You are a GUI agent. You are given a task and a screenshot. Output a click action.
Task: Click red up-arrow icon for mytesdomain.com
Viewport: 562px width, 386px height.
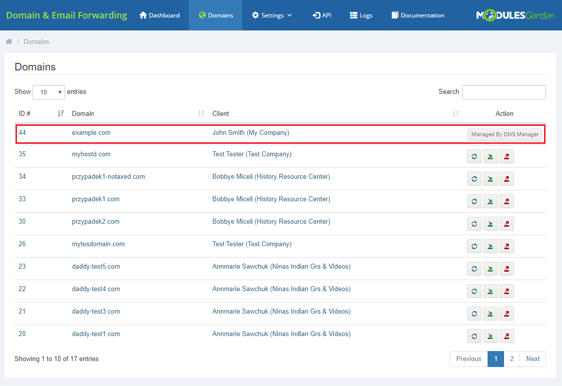(x=507, y=246)
